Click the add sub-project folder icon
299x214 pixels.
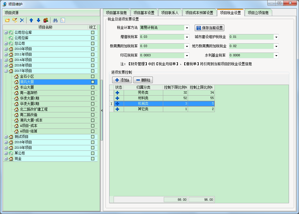point(15,20)
